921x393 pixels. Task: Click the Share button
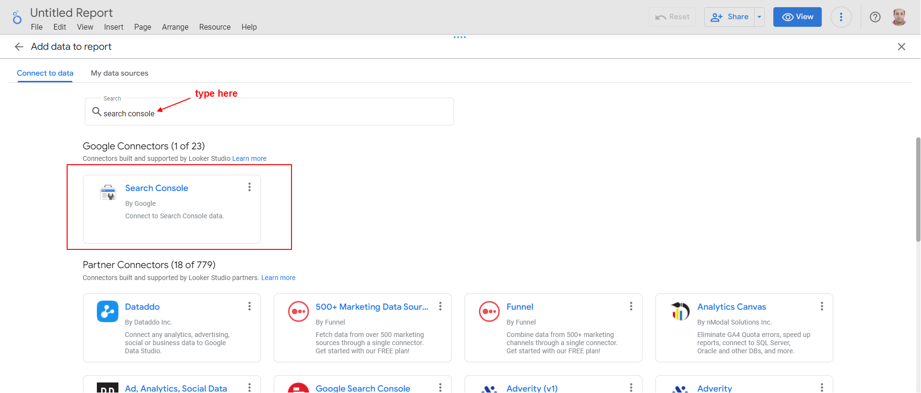tap(730, 17)
